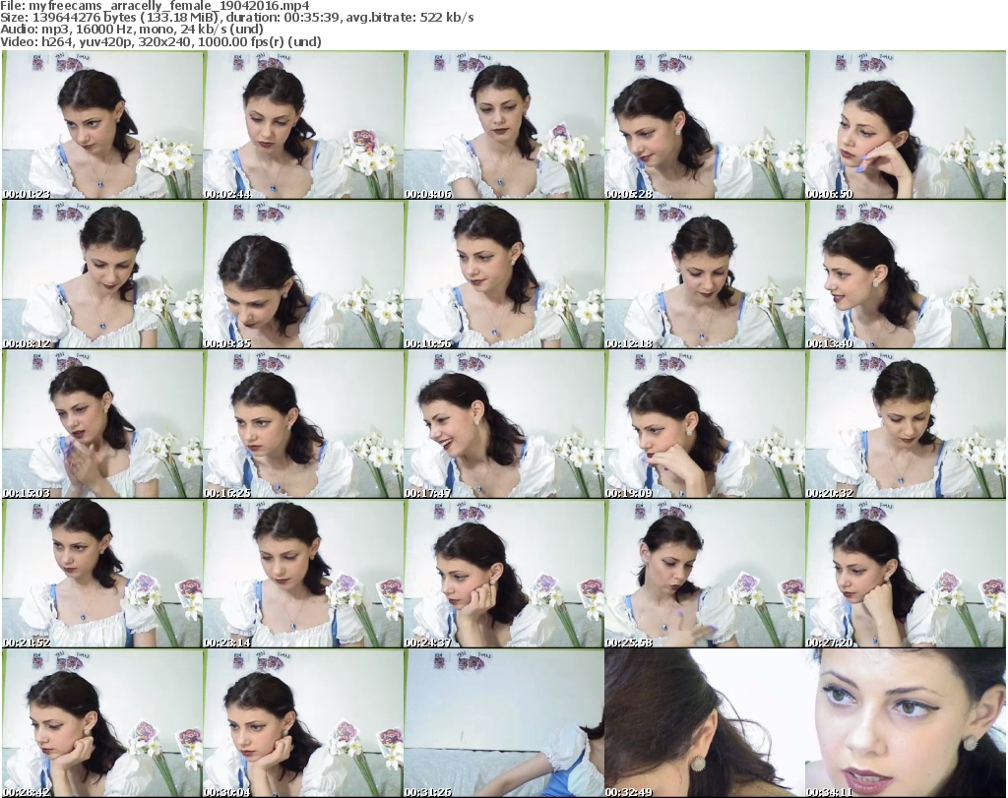The height and width of the screenshot is (798, 1008).
Task: Click the 00:10:56 thumbnail
Action: pyautogui.click(x=504, y=275)
